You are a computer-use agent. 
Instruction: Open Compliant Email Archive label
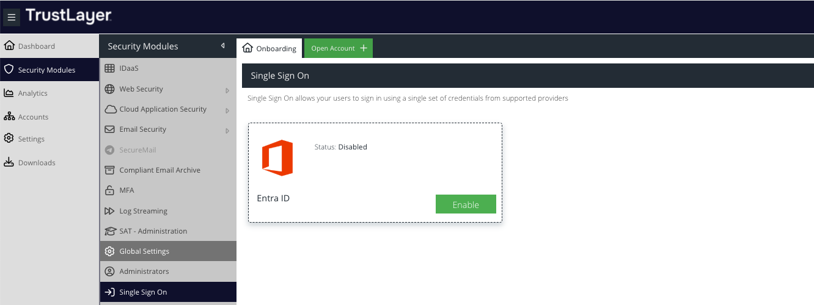(x=160, y=170)
